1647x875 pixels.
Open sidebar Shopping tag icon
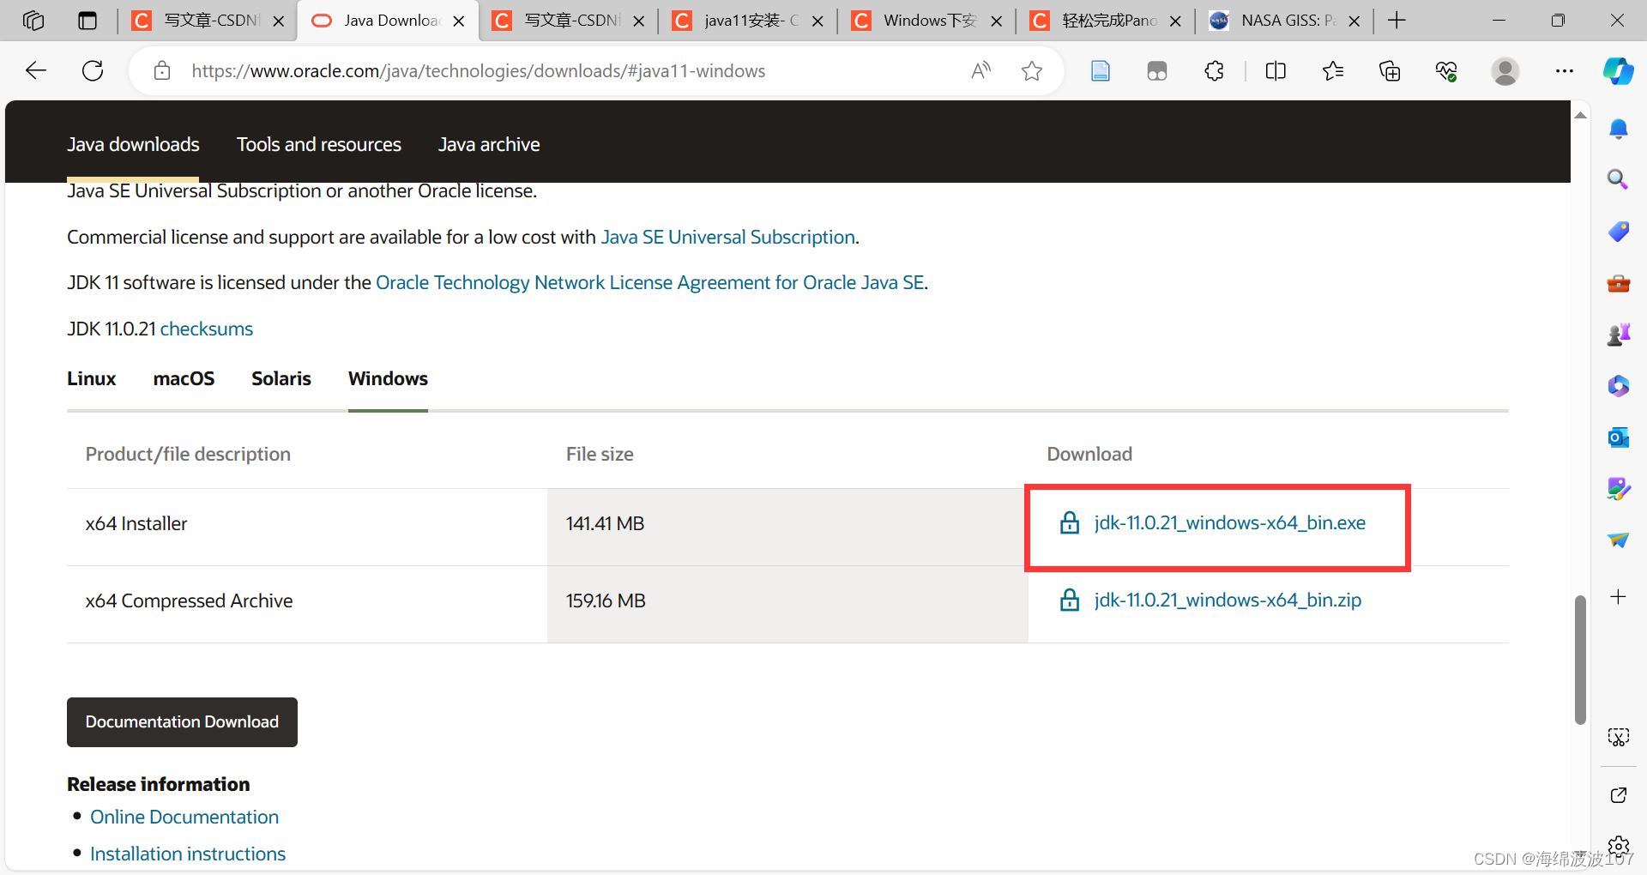(x=1619, y=232)
